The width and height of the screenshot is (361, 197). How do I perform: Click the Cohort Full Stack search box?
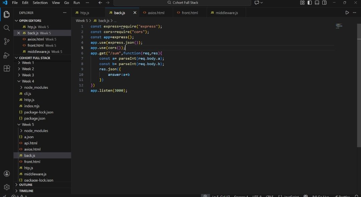(x=183, y=3)
